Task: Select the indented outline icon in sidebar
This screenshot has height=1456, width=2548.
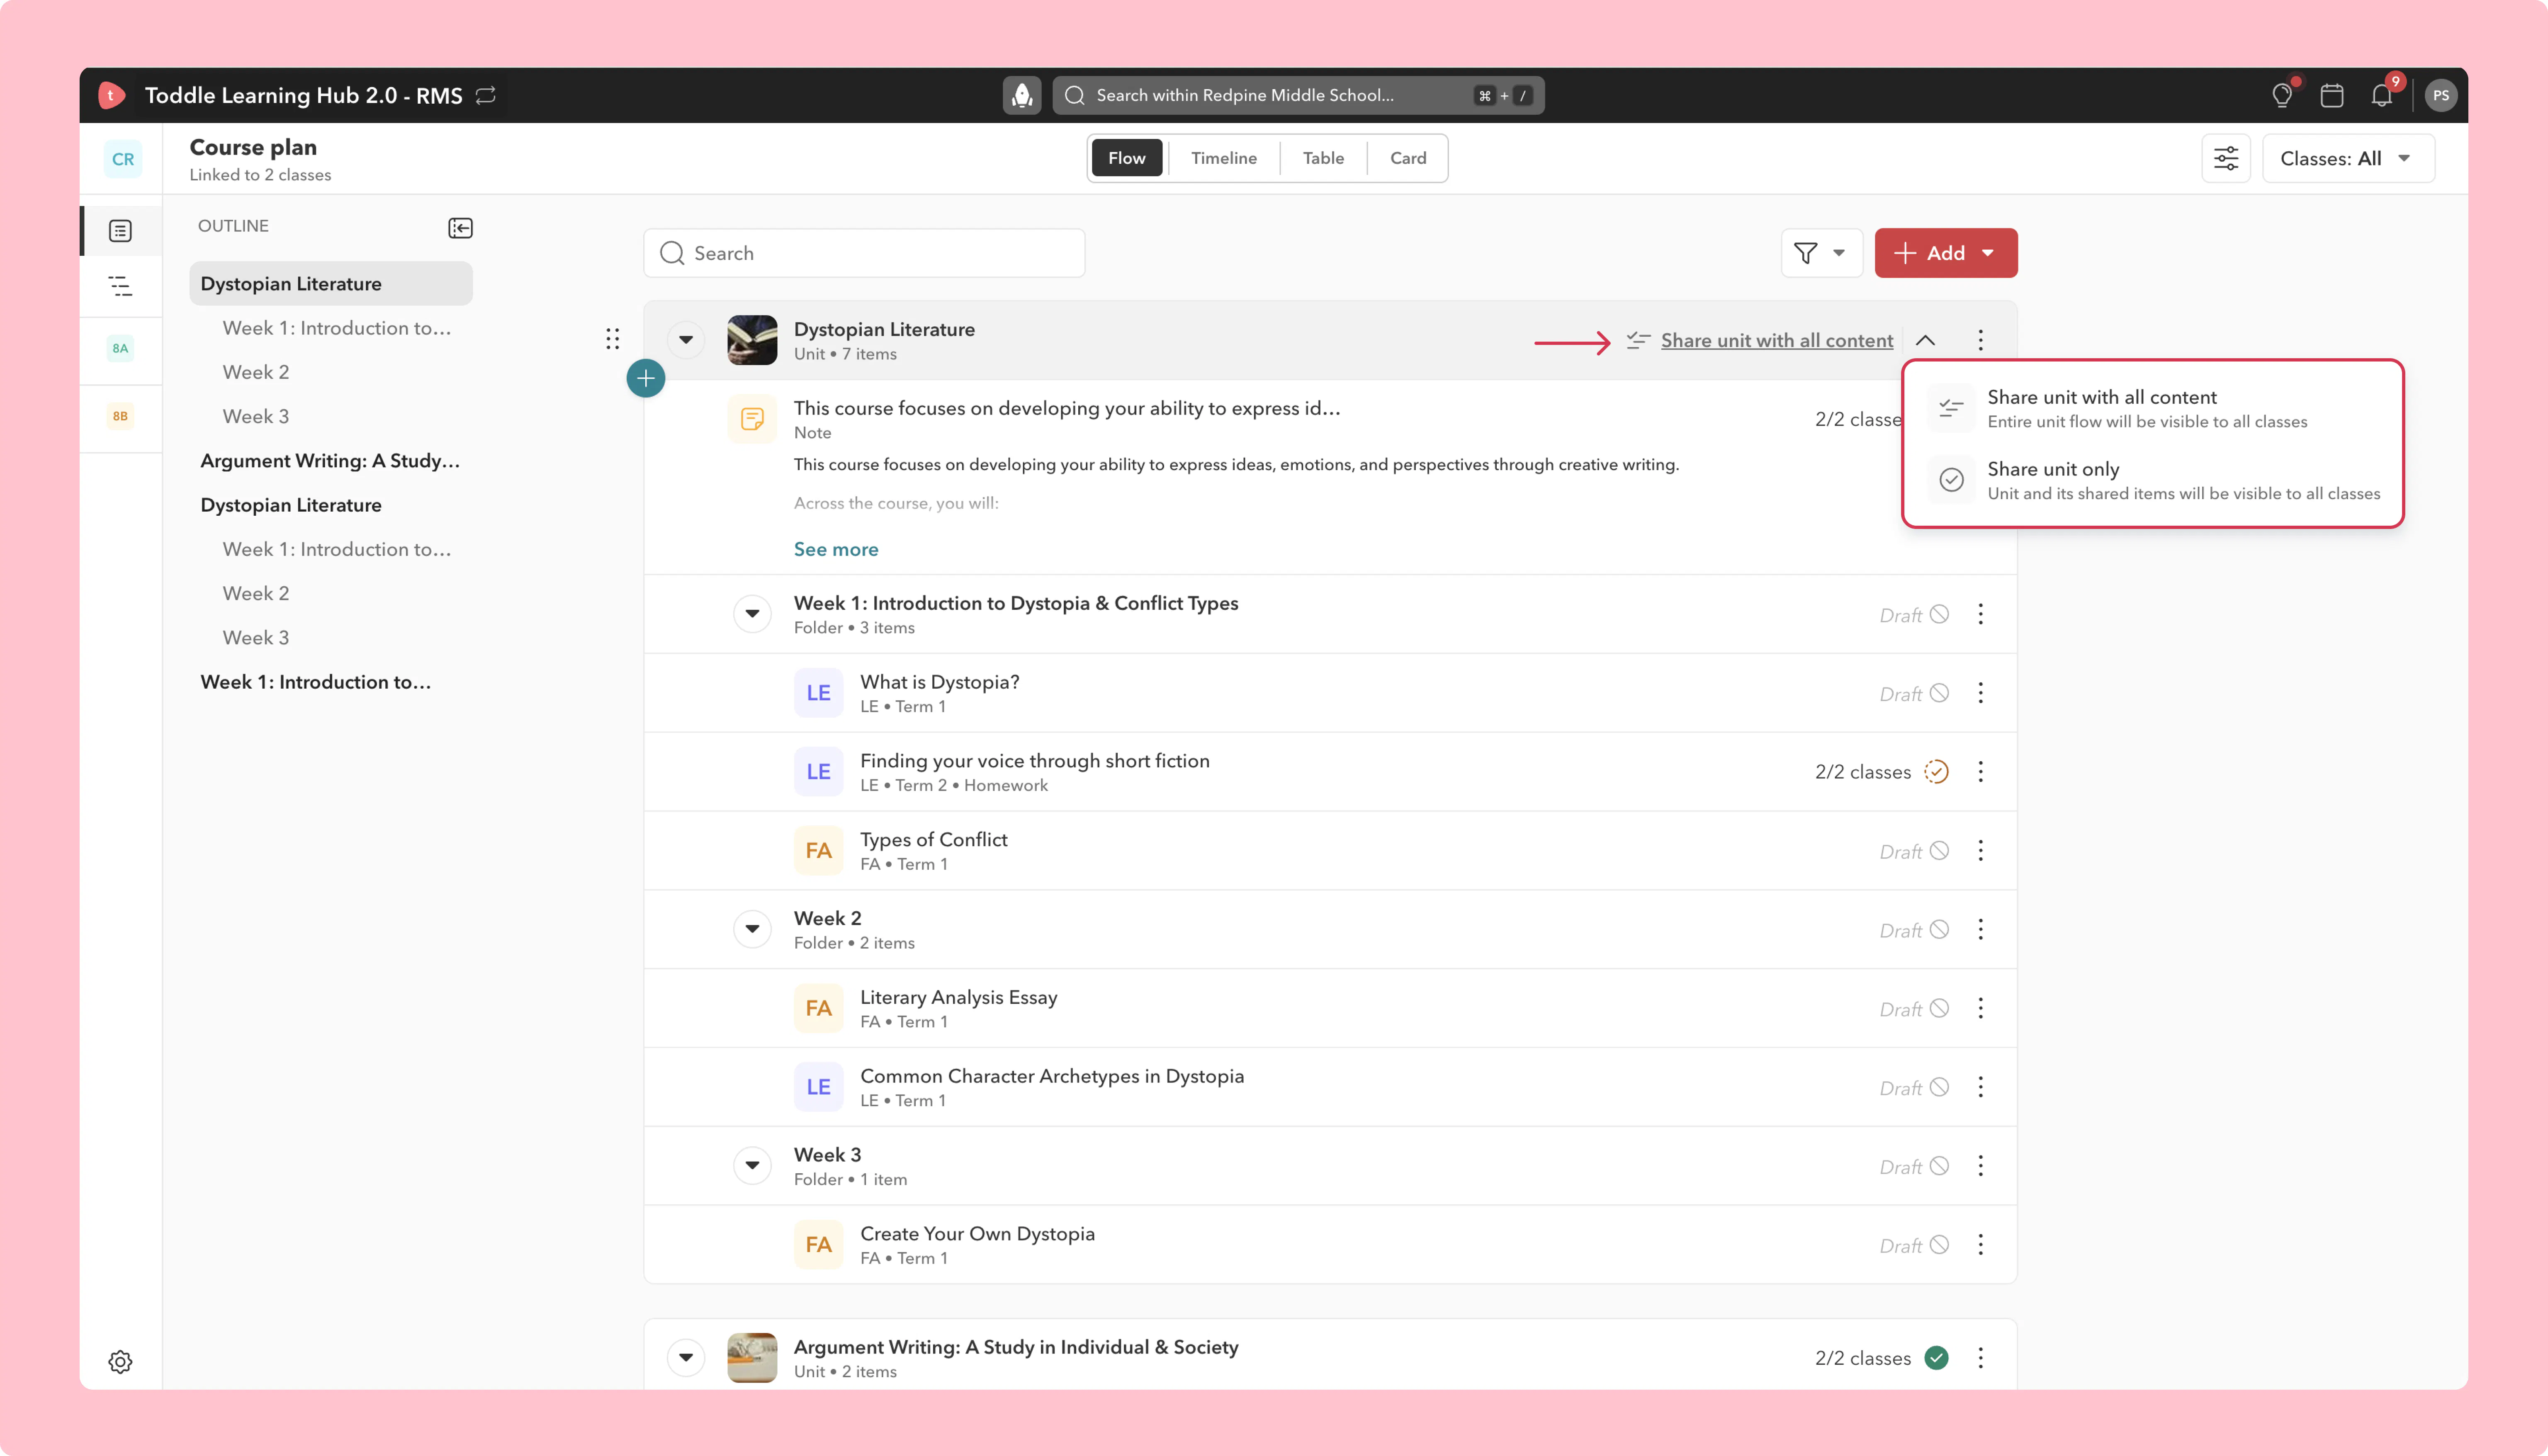Action: point(120,286)
